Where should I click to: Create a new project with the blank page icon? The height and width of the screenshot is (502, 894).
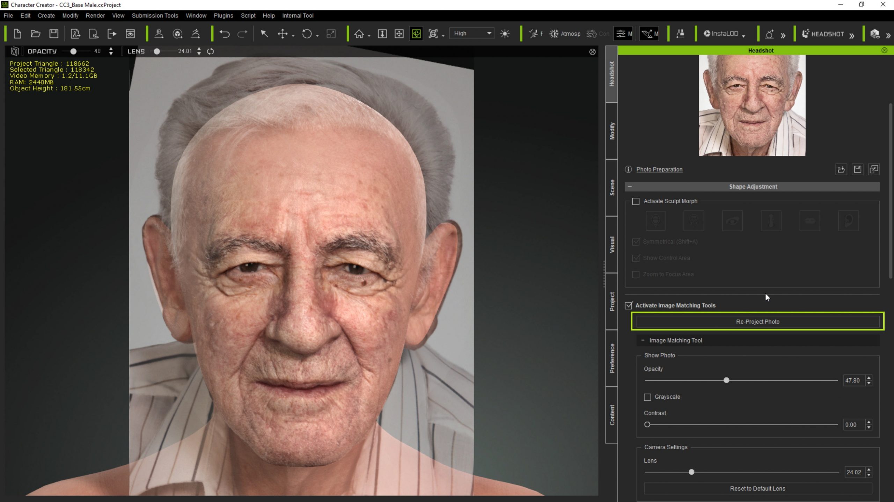[x=17, y=34]
